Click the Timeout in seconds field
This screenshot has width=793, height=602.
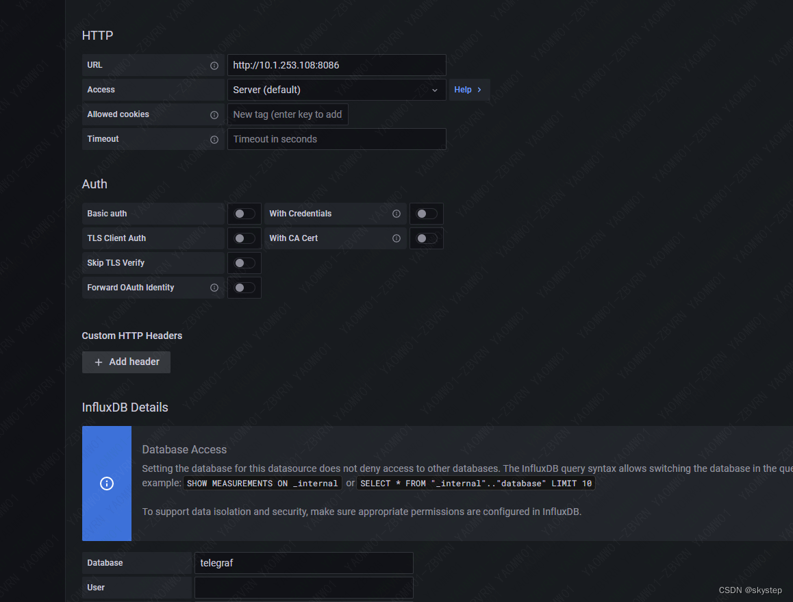pyautogui.click(x=336, y=139)
